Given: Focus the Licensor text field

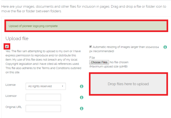Looking at the screenshot, I should (x=43, y=97).
